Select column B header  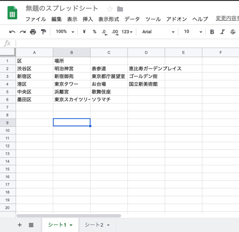[x=72, y=53]
